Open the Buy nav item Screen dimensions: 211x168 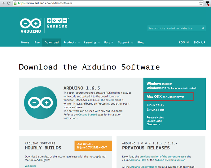pos(37,42)
